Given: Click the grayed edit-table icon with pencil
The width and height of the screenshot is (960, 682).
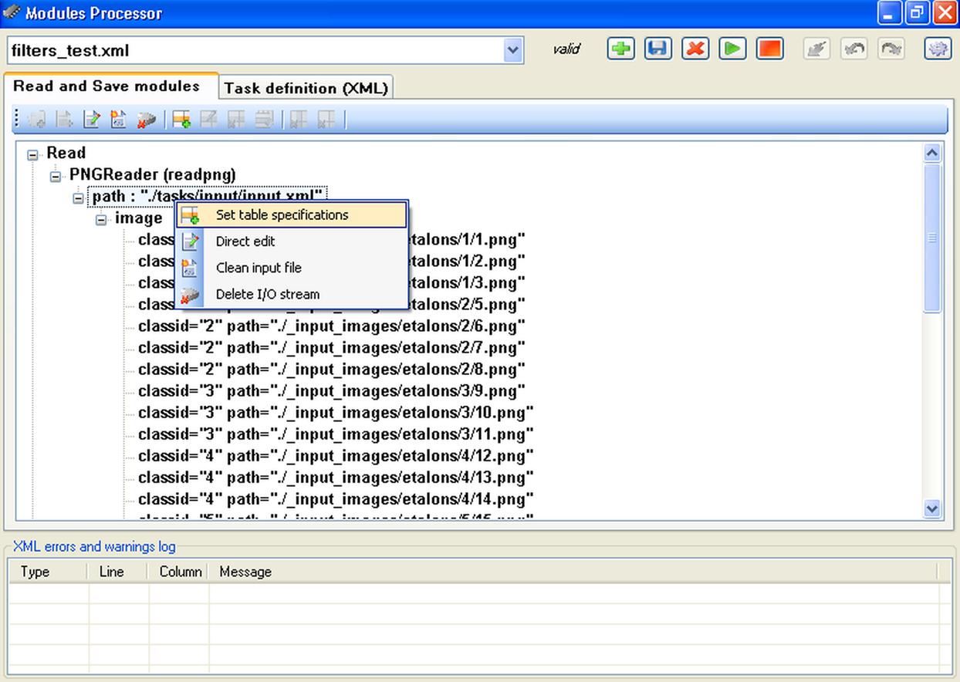Looking at the screenshot, I should (208, 120).
